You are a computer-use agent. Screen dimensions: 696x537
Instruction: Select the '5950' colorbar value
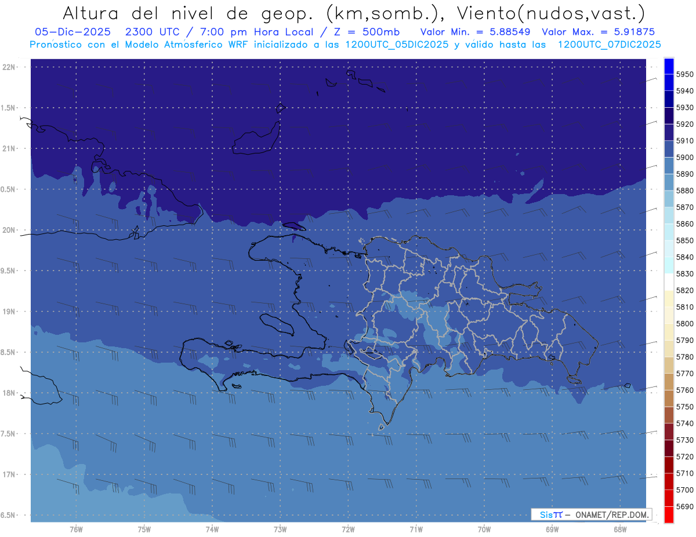coord(684,75)
